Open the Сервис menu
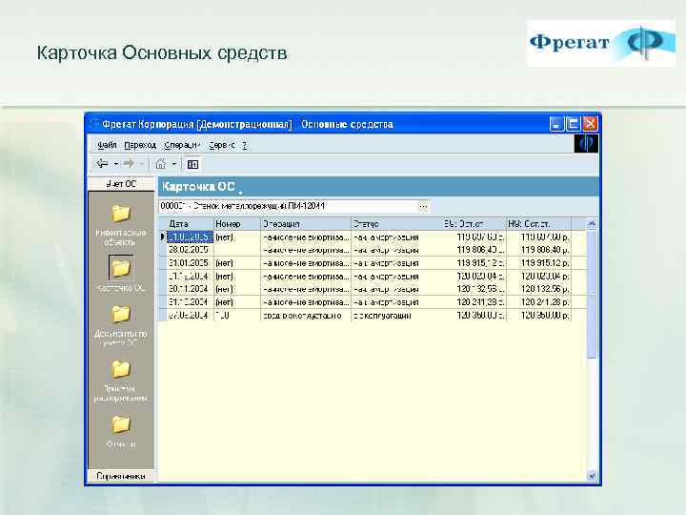 pyautogui.click(x=222, y=145)
